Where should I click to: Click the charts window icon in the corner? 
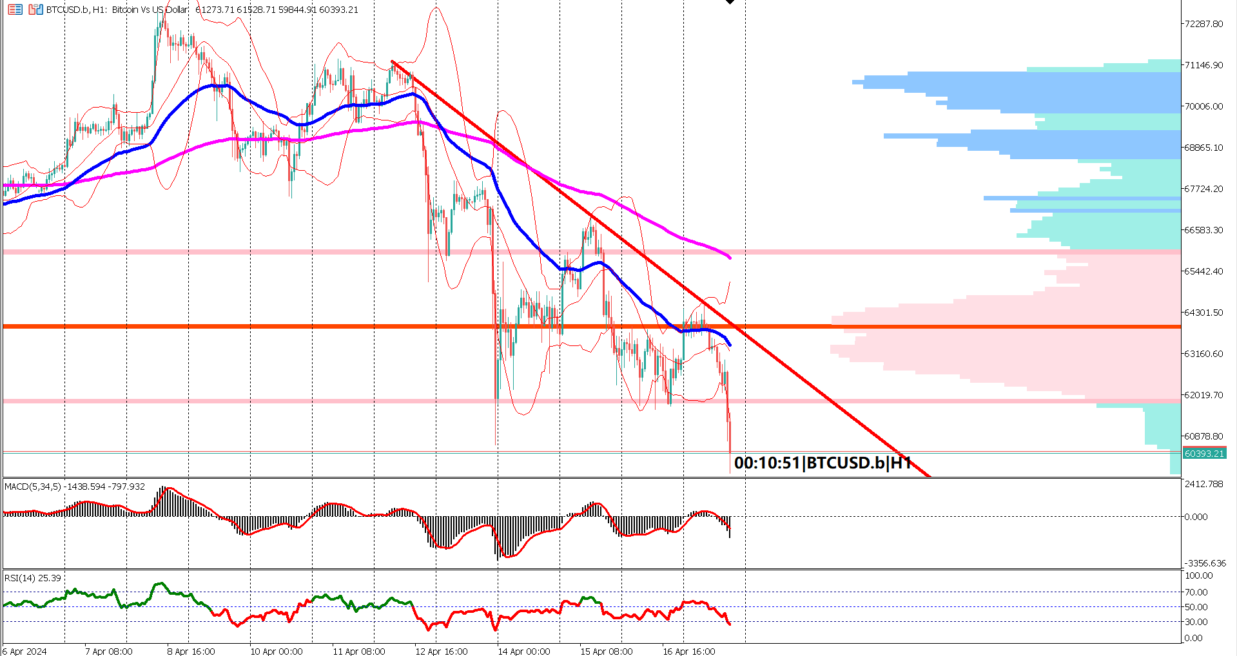click(x=33, y=10)
